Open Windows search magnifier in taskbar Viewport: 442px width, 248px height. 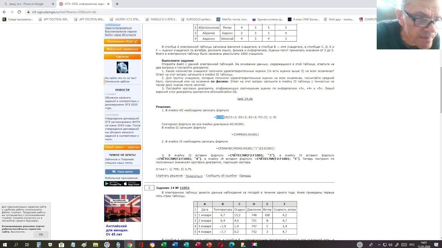16,245
